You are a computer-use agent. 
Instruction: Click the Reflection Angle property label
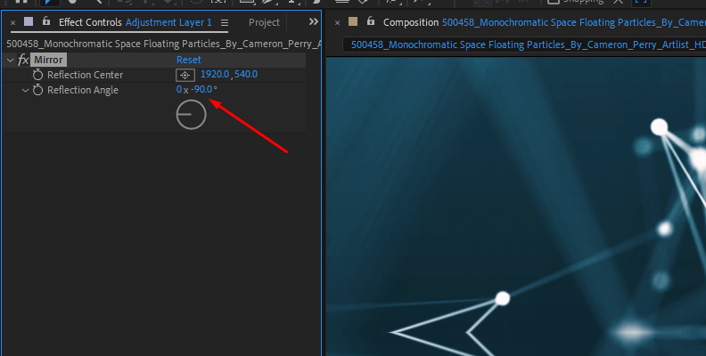tap(83, 91)
